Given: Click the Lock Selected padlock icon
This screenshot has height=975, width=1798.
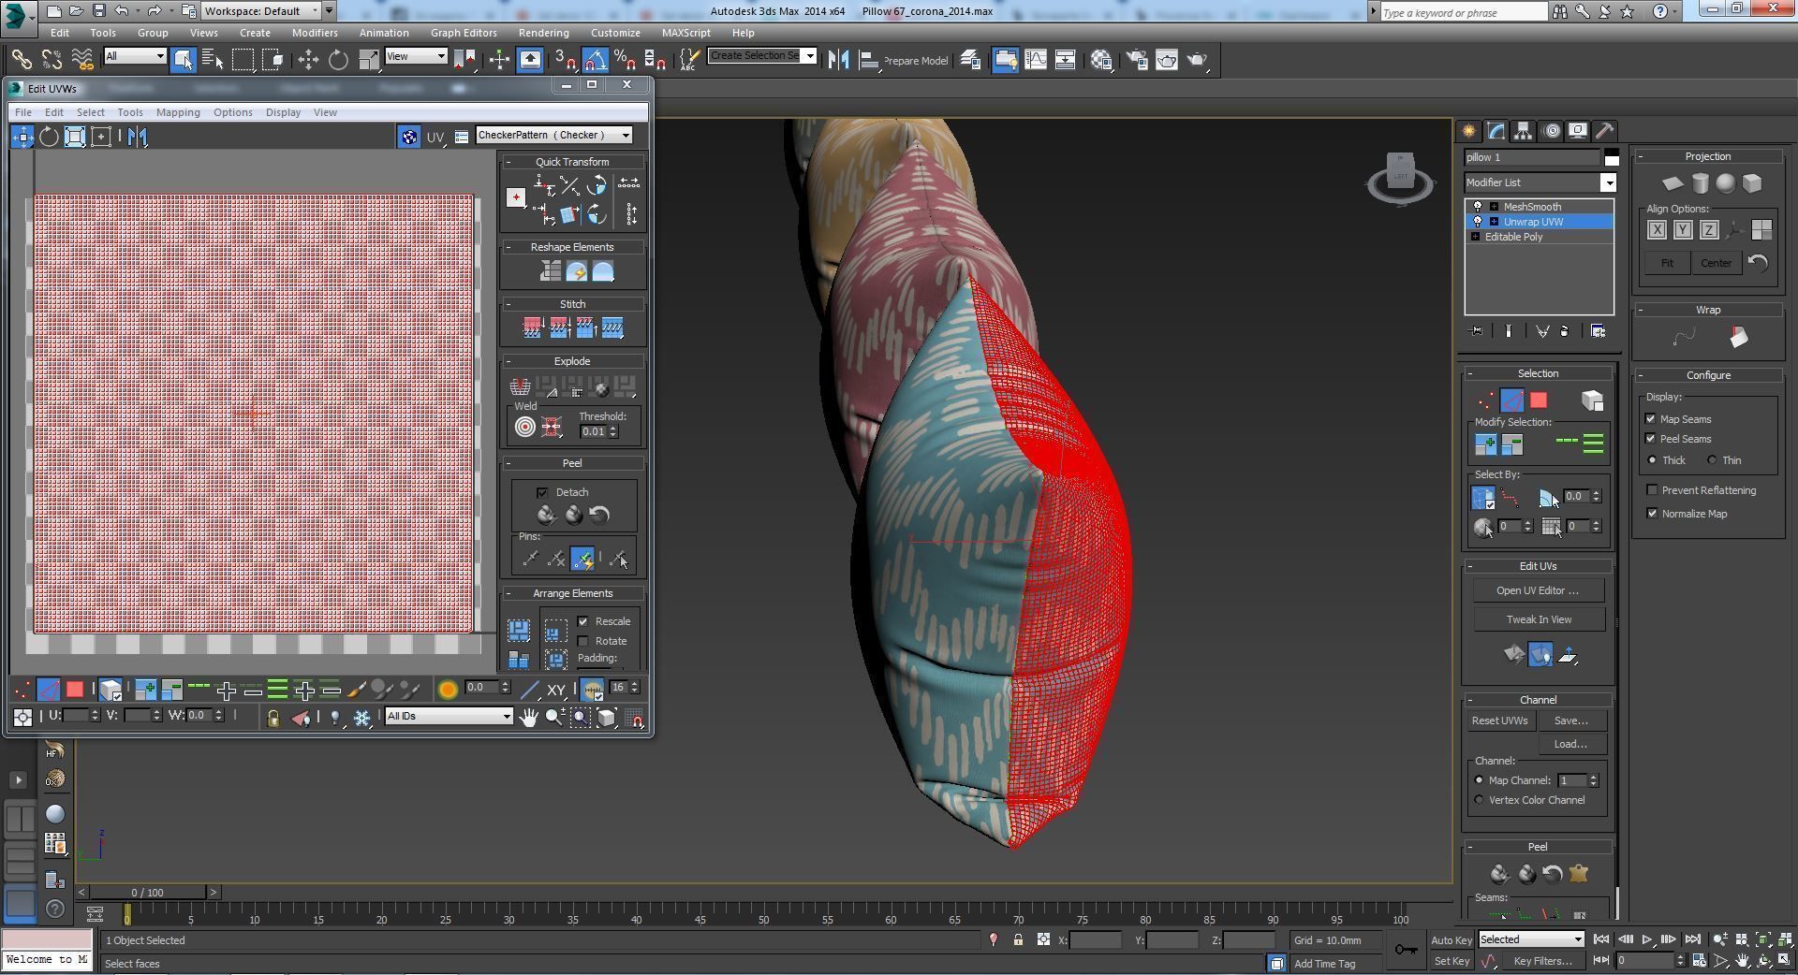Looking at the screenshot, I should pos(273,718).
